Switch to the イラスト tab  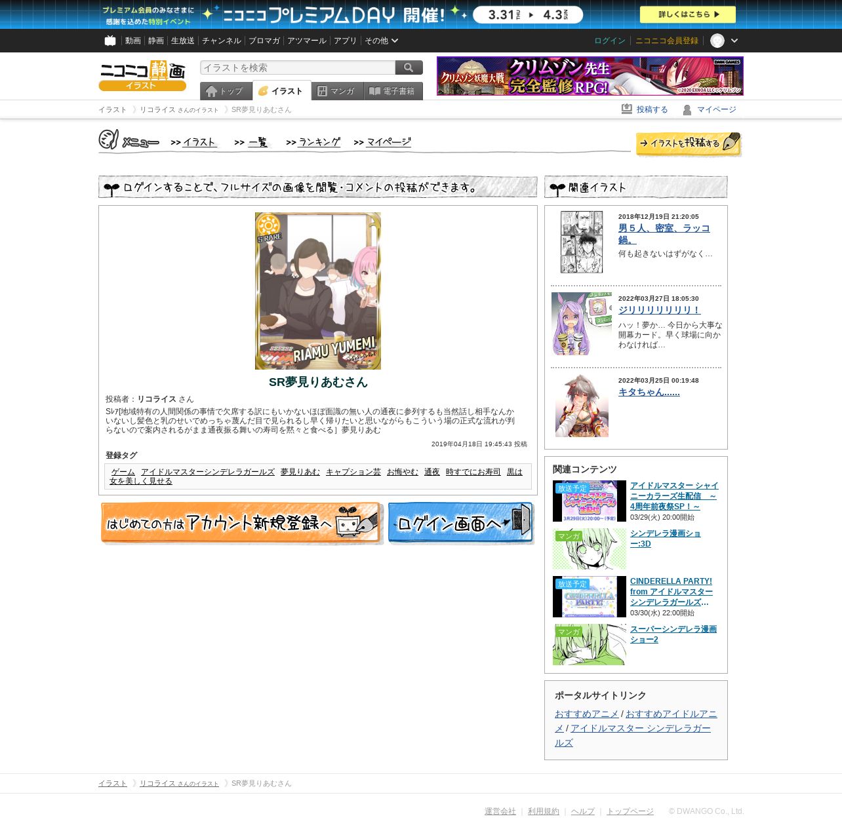pyautogui.click(x=282, y=91)
